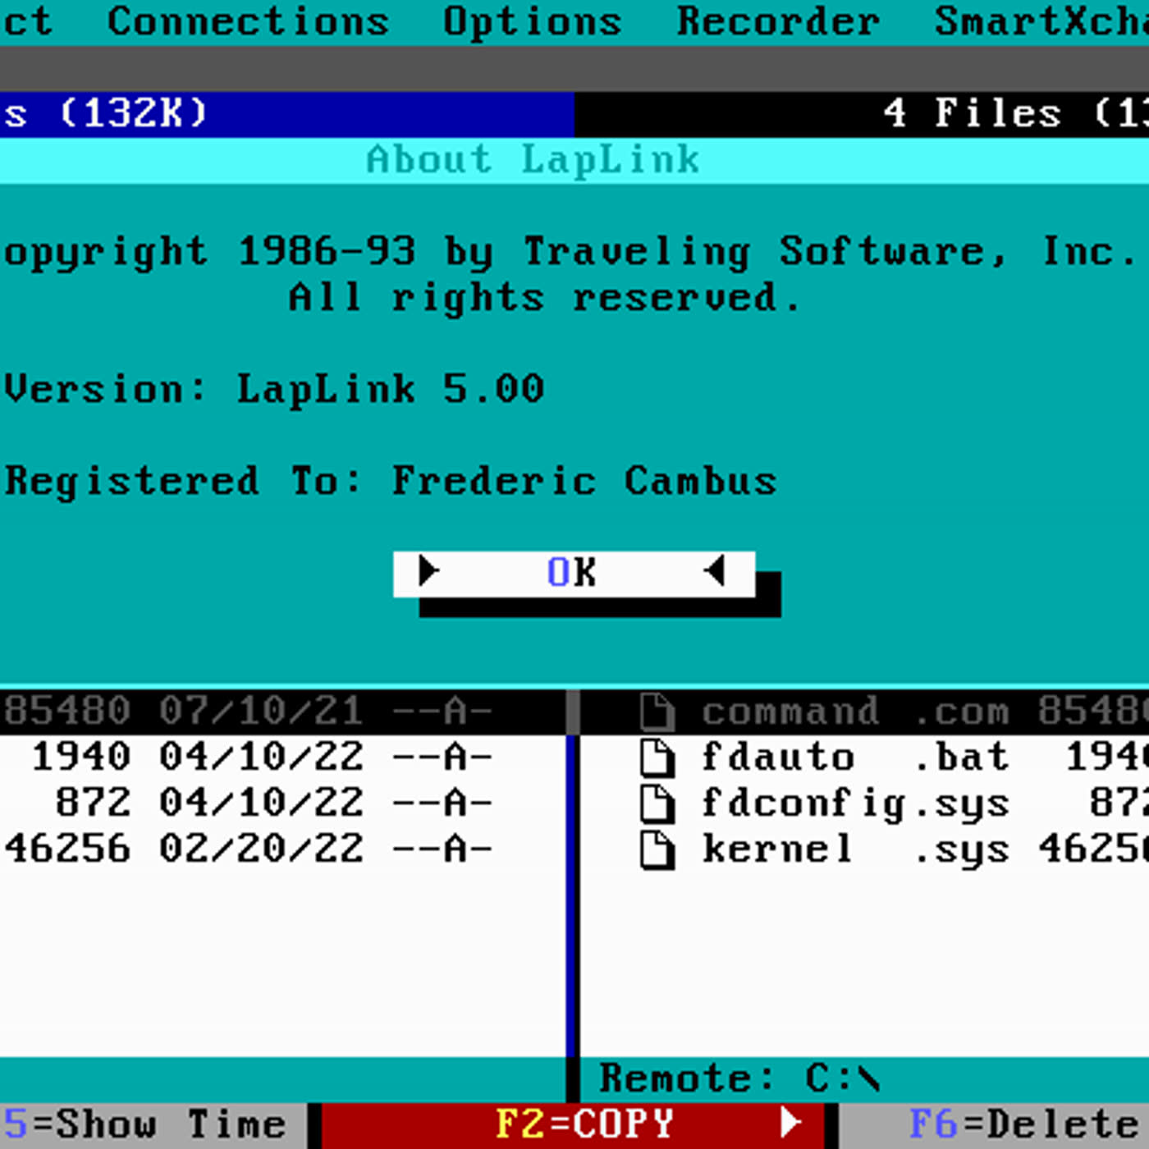Click the 07/10/21 date in local panel
Image resolution: width=1149 pixels, height=1149 pixels.
point(261,711)
